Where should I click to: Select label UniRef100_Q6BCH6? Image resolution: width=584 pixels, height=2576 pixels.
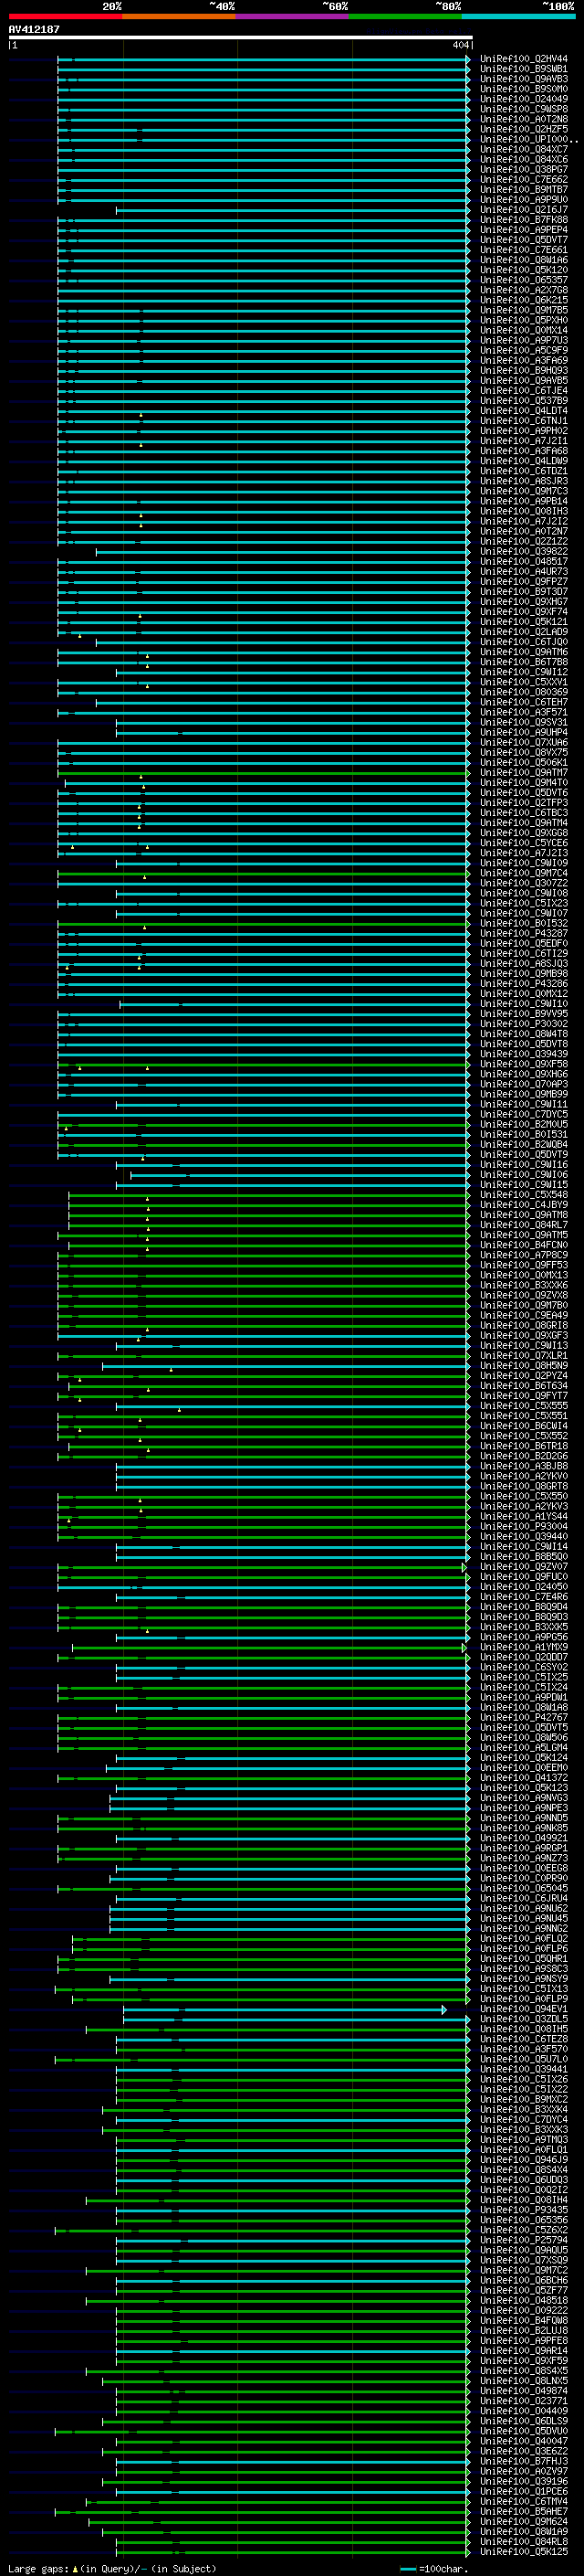[523, 2279]
